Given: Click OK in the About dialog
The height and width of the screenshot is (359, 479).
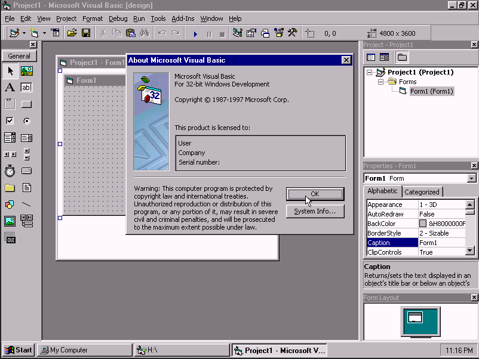Looking at the screenshot, I should click(x=315, y=194).
